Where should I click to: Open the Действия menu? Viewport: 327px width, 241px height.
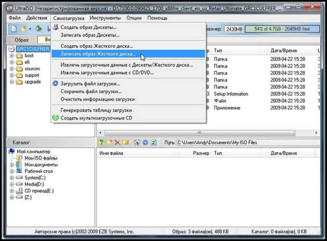(x=37, y=18)
